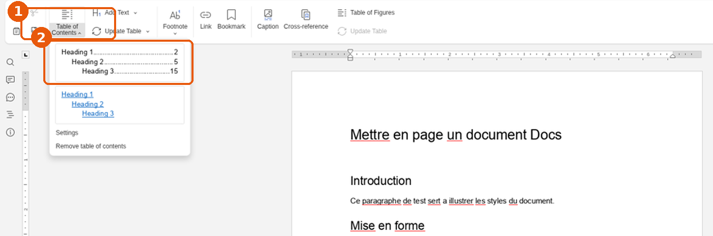Click the scissors Cut icon
The image size is (713, 236).
(34, 13)
